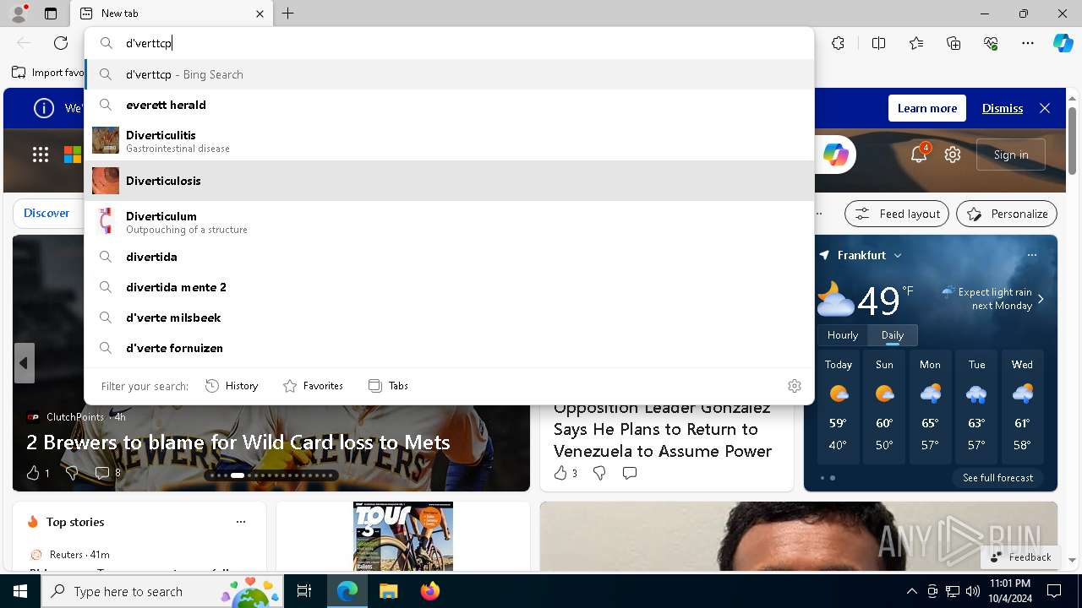1082x608 pixels.
Task: Open the Edge profile icon
Action: coord(19,14)
